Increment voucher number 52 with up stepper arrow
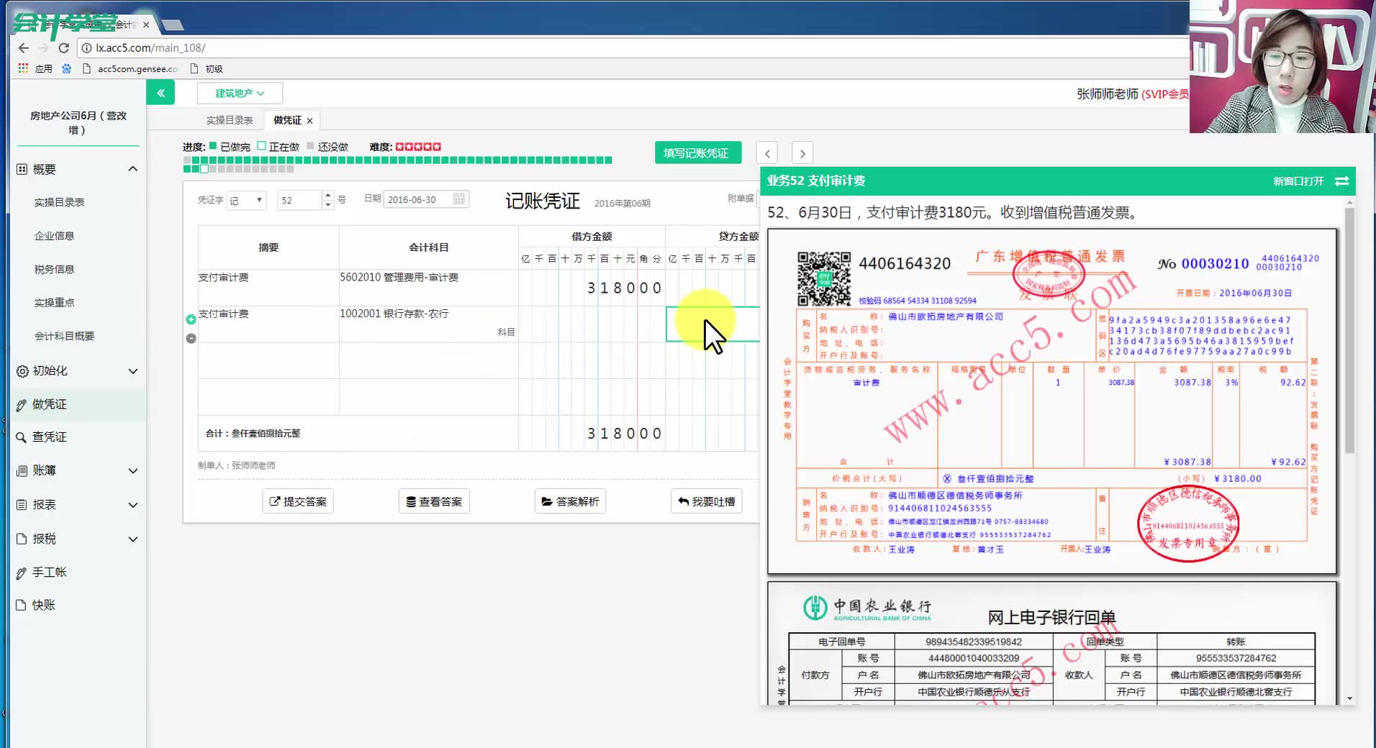This screenshot has height=748, width=1376. [x=327, y=195]
